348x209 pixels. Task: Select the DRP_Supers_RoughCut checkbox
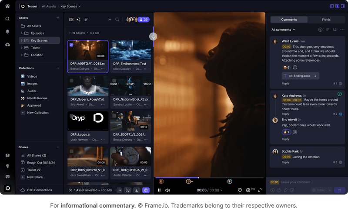click(x=71, y=81)
